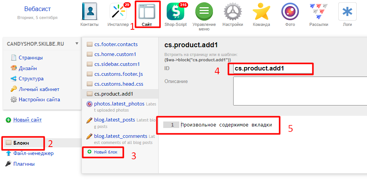Open the Файл-менеджер link
The width and height of the screenshot is (367, 179).
[x=33, y=153]
